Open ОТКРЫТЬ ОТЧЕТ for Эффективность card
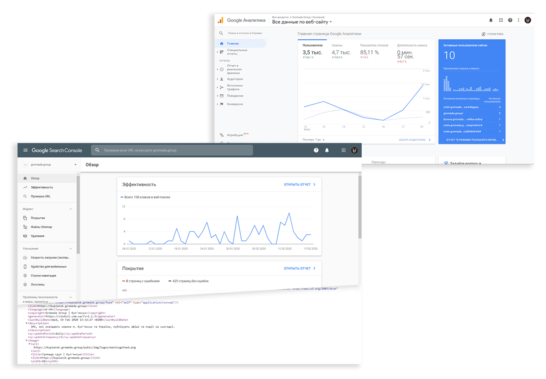 pos(299,185)
